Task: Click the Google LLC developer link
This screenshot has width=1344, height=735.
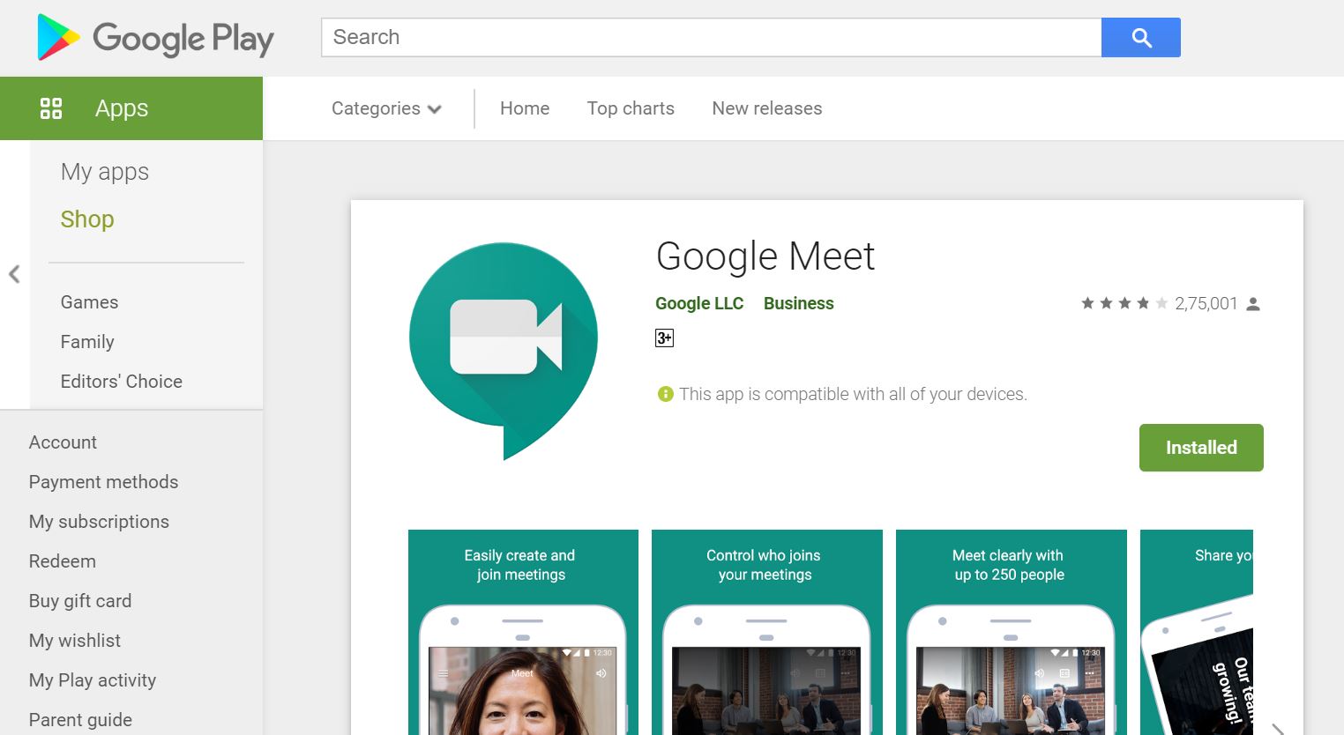Action: click(x=699, y=303)
